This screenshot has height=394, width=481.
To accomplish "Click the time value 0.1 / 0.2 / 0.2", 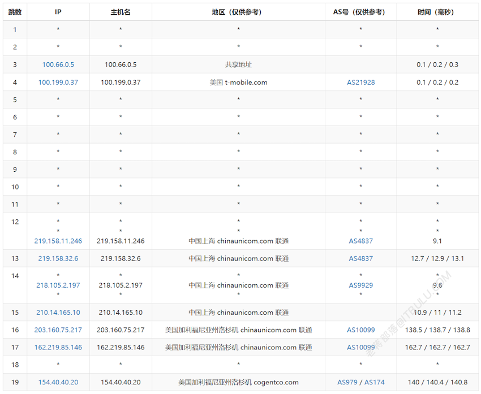I will pos(437,83).
